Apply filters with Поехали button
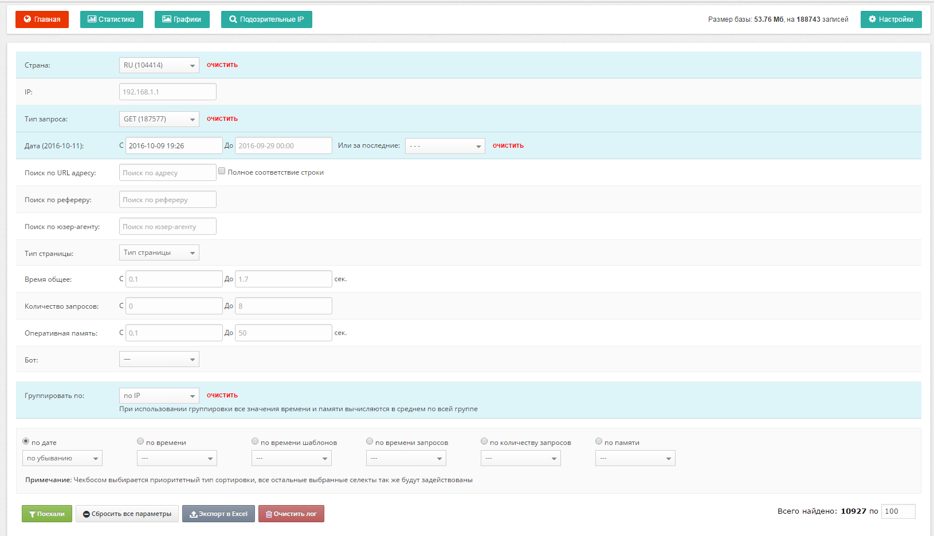 click(47, 514)
